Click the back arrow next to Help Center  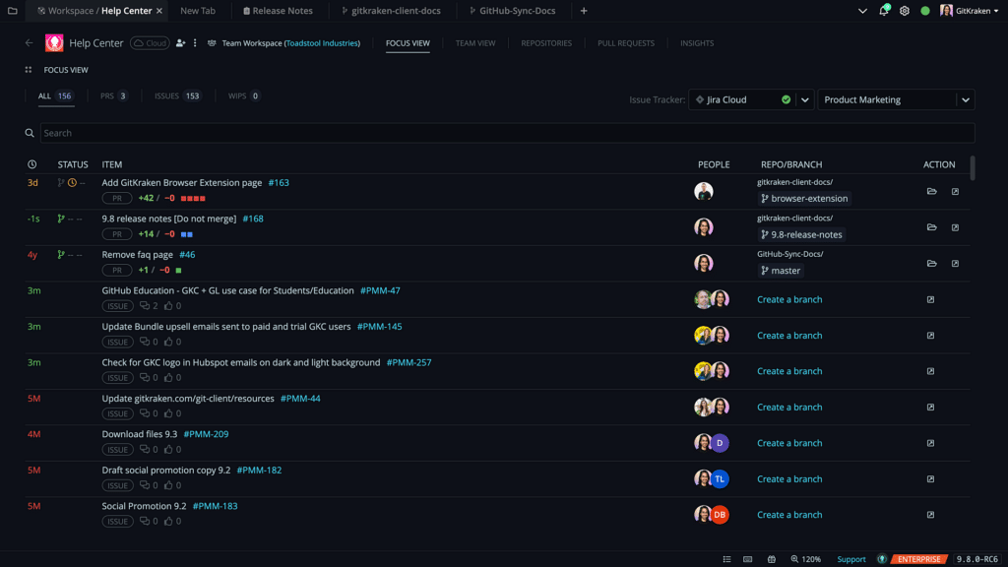(x=29, y=43)
